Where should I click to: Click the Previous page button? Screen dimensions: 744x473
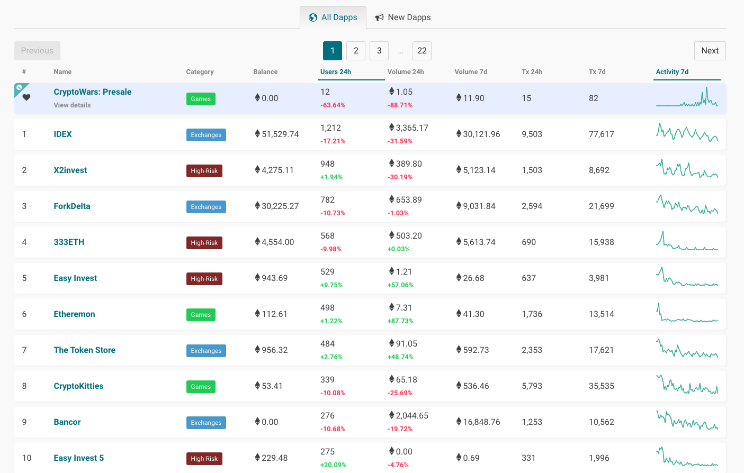[x=37, y=51]
